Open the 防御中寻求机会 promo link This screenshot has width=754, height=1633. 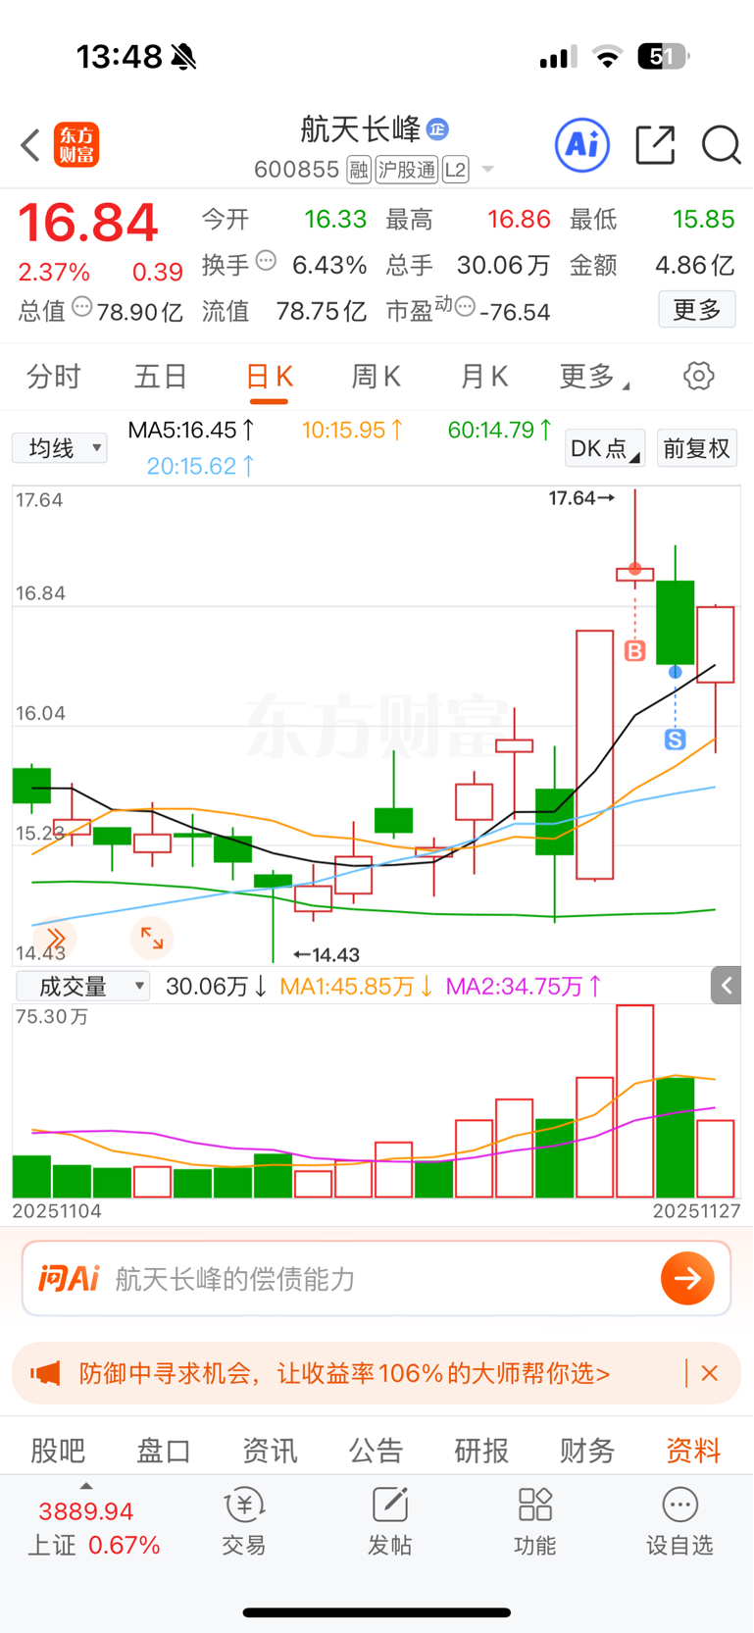344,1373
